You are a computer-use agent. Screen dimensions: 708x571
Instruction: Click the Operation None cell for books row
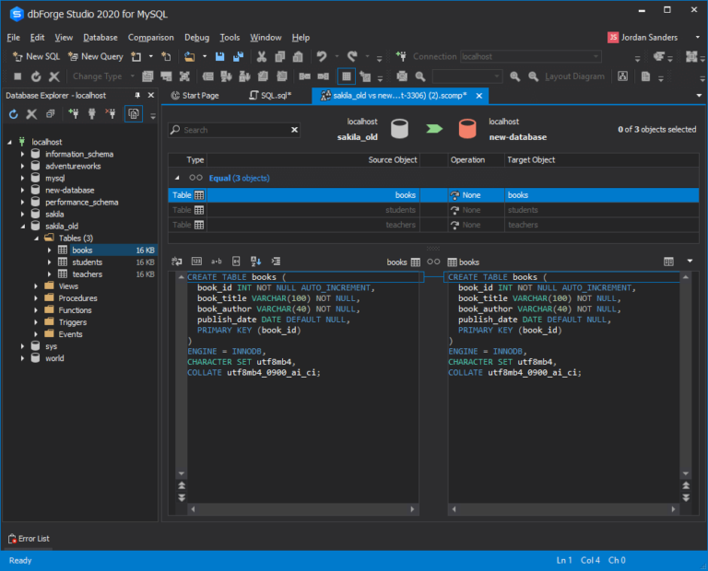[x=476, y=195]
